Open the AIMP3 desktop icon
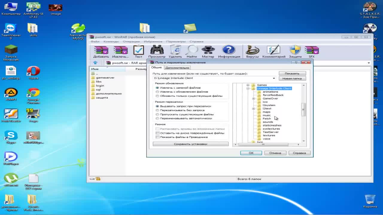Screen dimensions: 383x215 pos(11,94)
